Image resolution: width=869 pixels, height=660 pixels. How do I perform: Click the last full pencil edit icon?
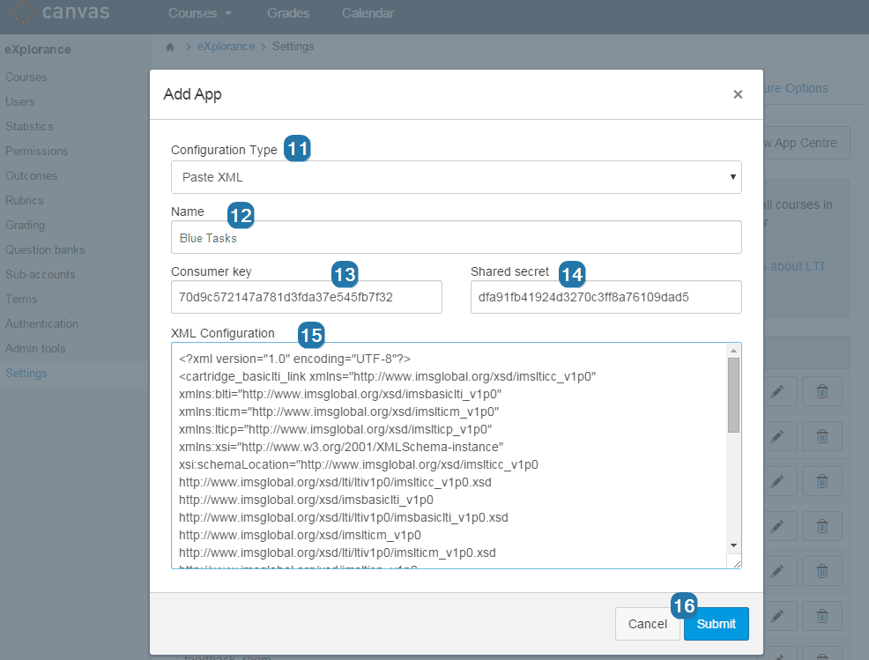point(777,616)
